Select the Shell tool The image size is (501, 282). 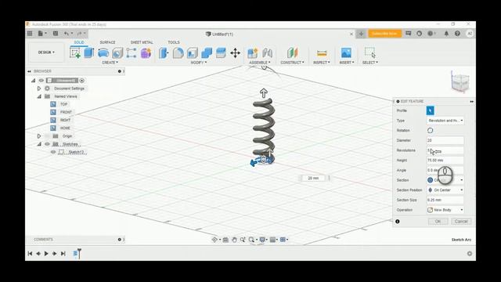(193, 52)
